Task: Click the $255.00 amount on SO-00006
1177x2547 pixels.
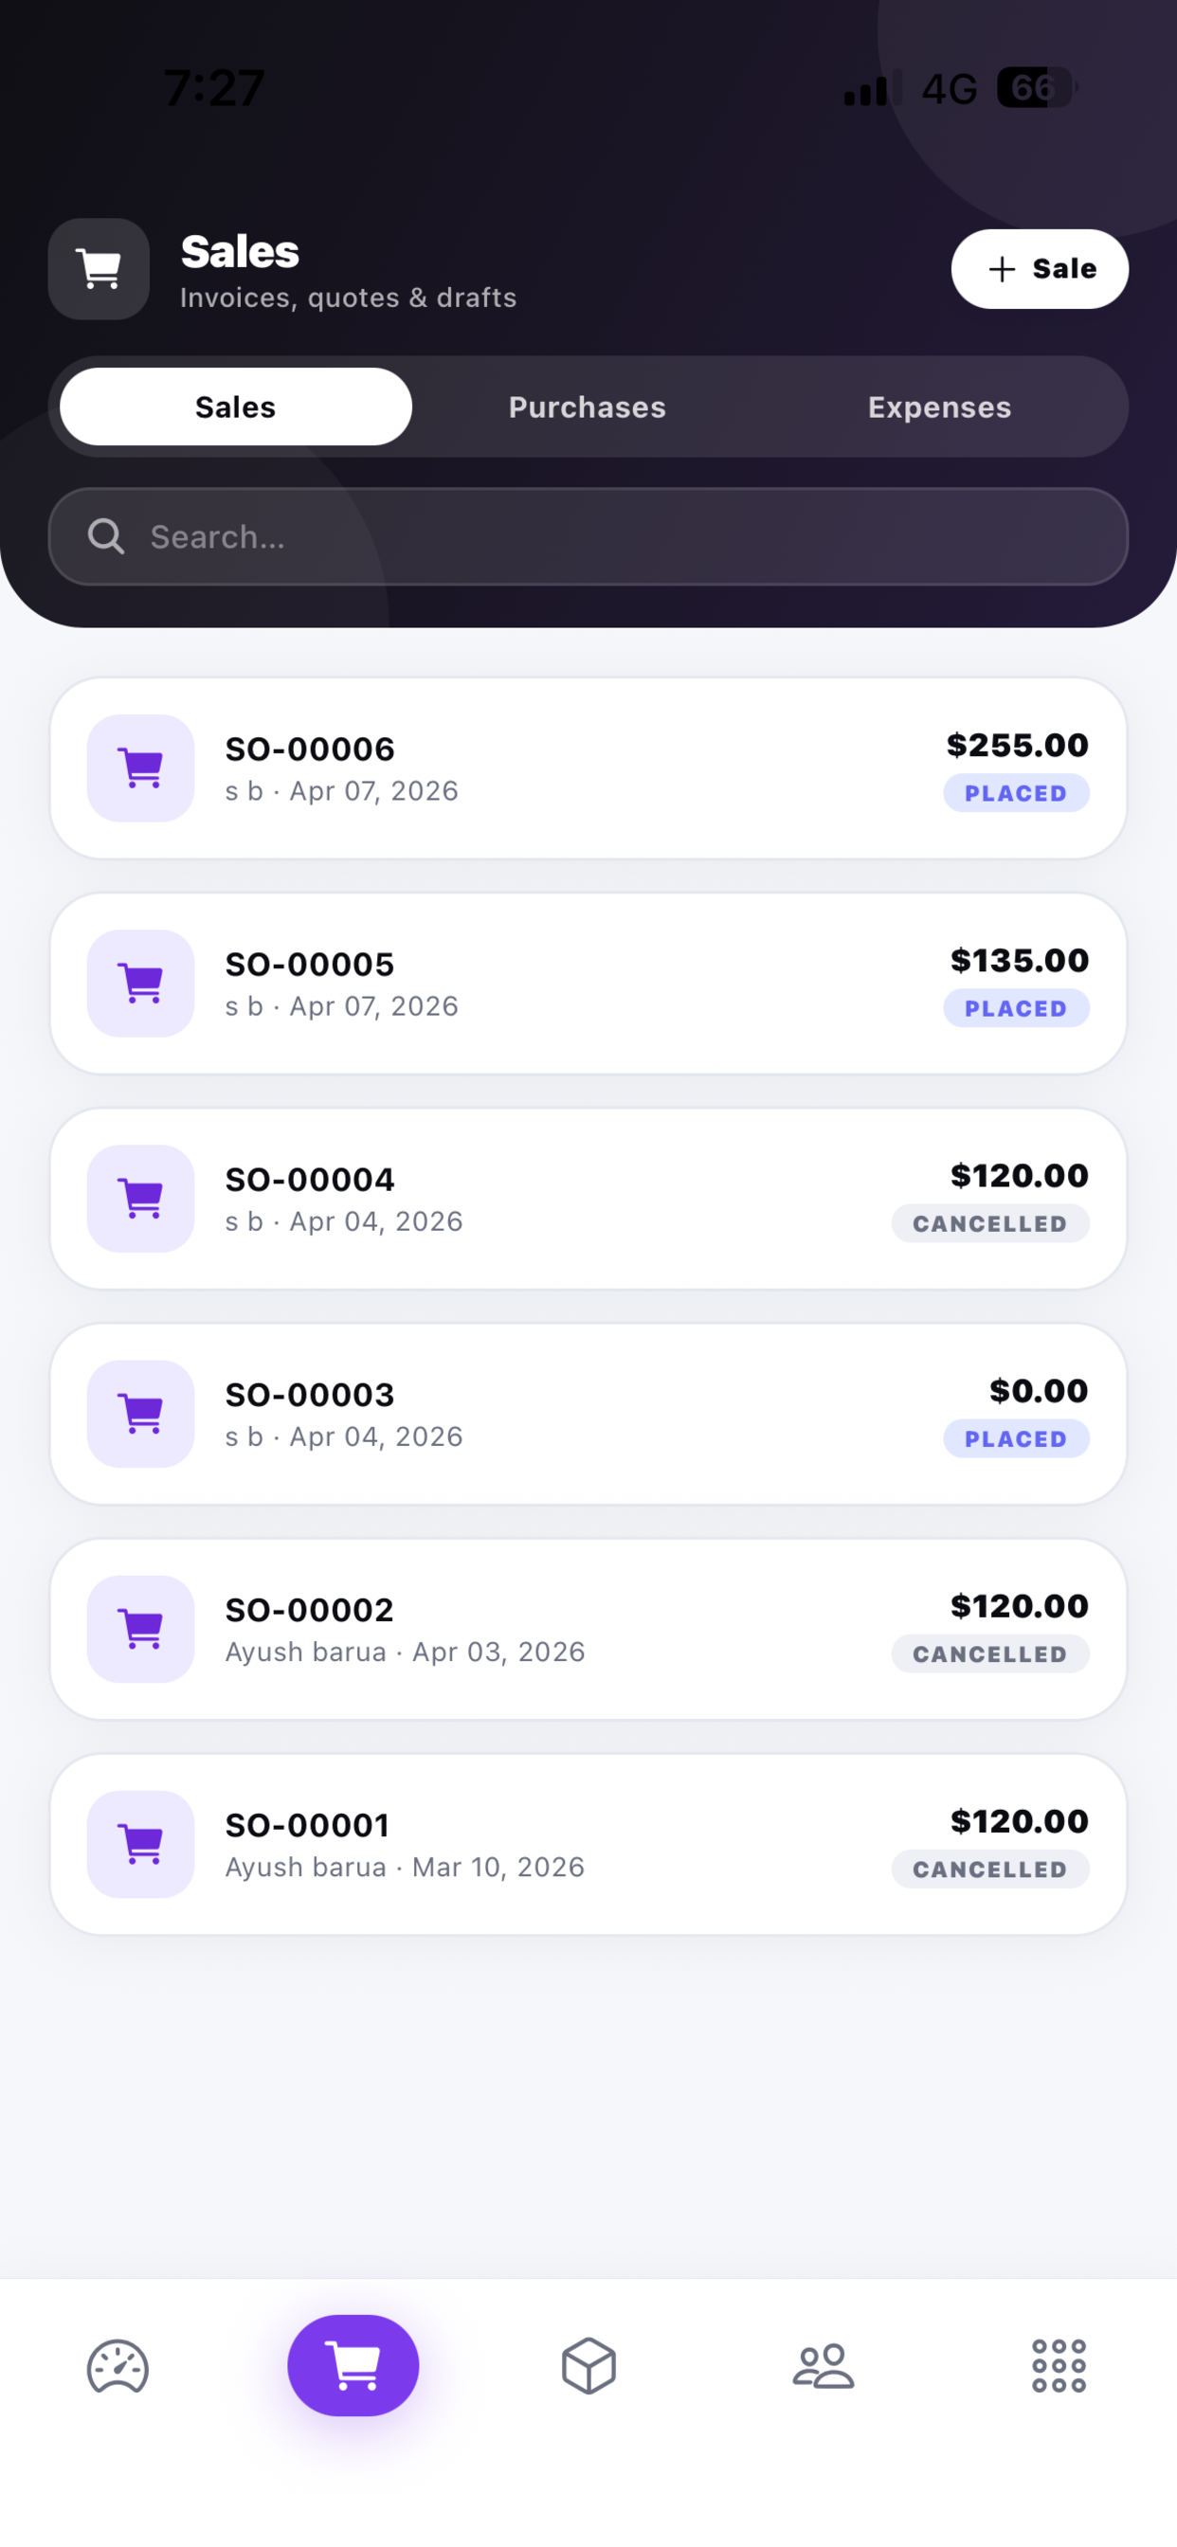Action: [x=1017, y=746]
